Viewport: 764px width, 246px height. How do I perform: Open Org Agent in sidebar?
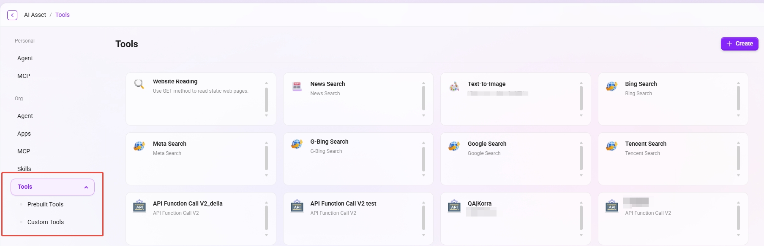[25, 116]
